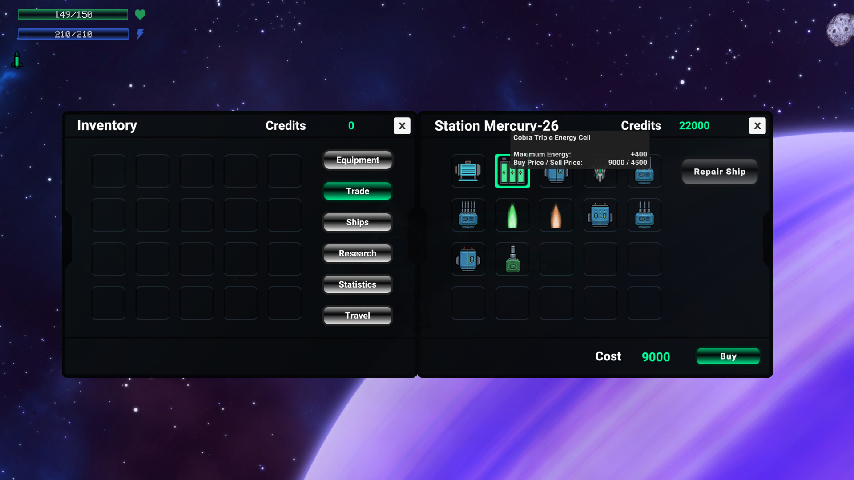
Task: Click the blue lightning energy icon
Action: tap(140, 34)
